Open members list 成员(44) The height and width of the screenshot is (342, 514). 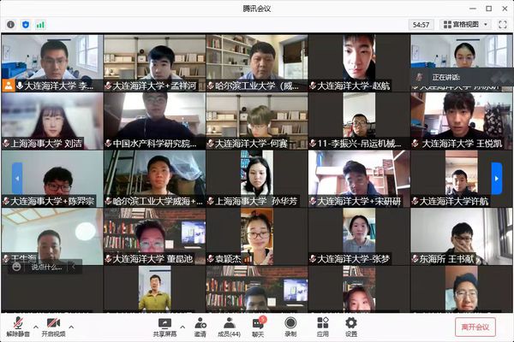pyautogui.click(x=230, y=326)
